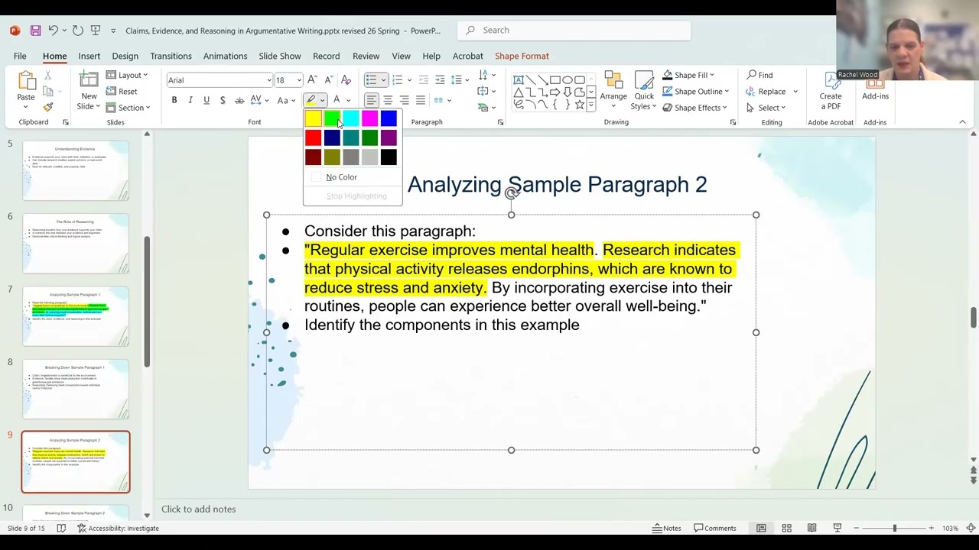
Task: Increase list indent level
Action: (440, 80)
